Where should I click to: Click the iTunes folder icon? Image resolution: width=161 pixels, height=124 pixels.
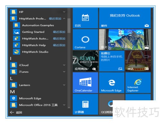14,72
